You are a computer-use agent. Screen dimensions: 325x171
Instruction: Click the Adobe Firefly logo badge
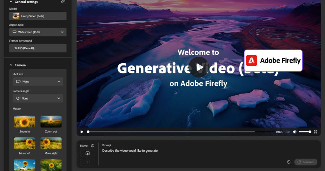273,61
